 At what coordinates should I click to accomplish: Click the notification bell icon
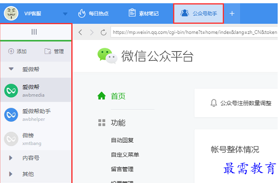(x=214, y=103)
